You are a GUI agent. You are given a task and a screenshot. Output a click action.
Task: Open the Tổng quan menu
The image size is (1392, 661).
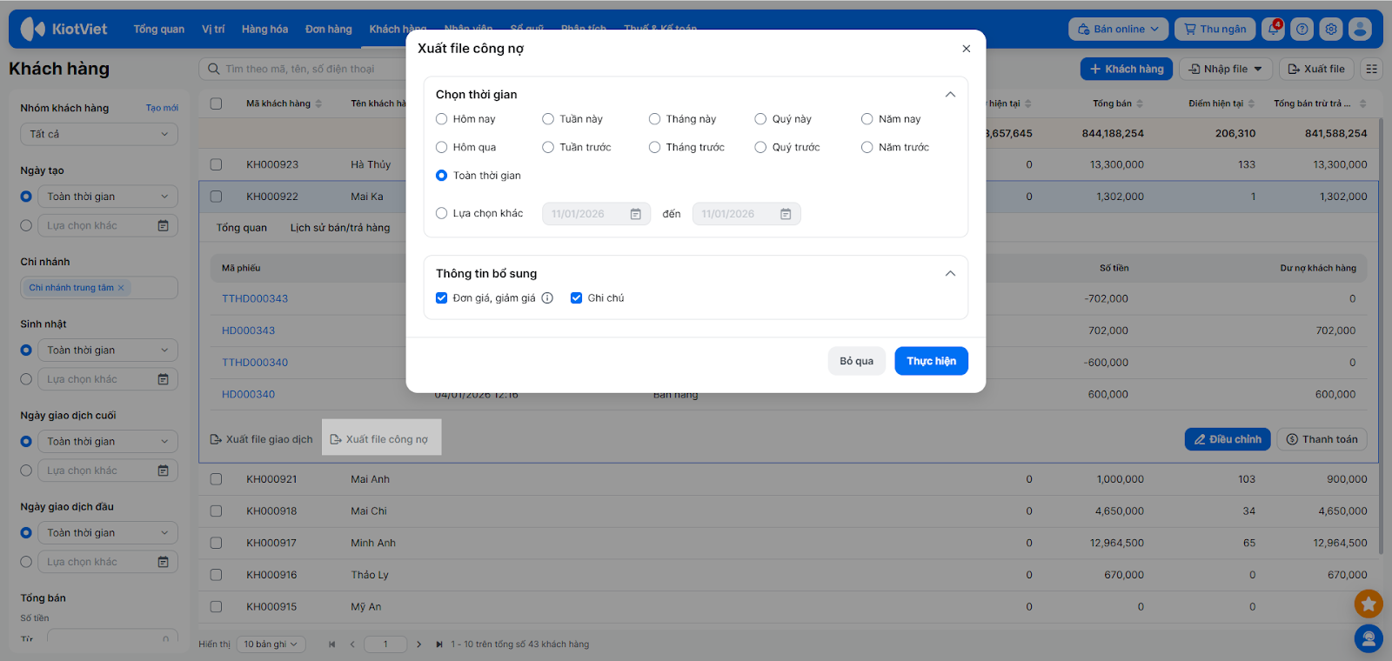tap(159, 29)
